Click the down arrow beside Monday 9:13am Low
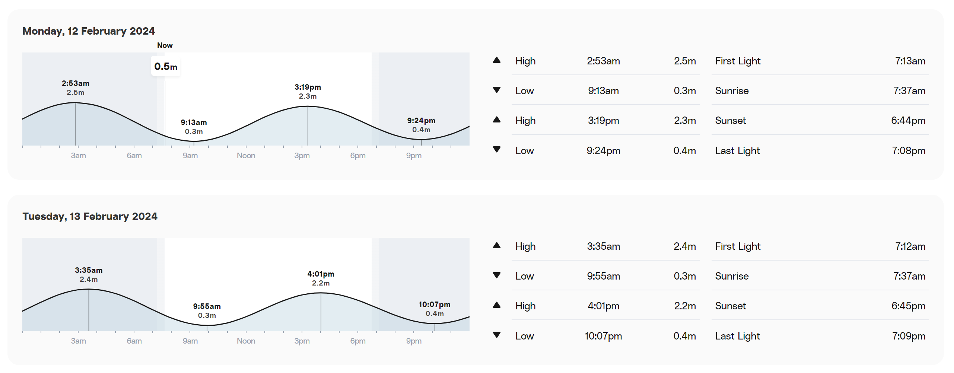 [496, 90]
